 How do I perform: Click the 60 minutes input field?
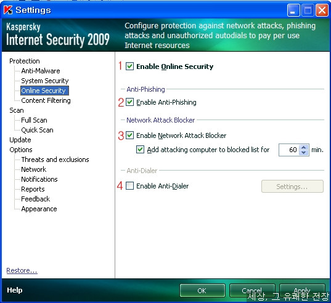coord(289,150)
